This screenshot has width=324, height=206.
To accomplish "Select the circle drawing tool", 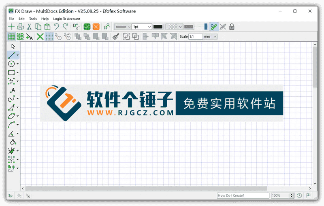I will [x=11, y=64].
